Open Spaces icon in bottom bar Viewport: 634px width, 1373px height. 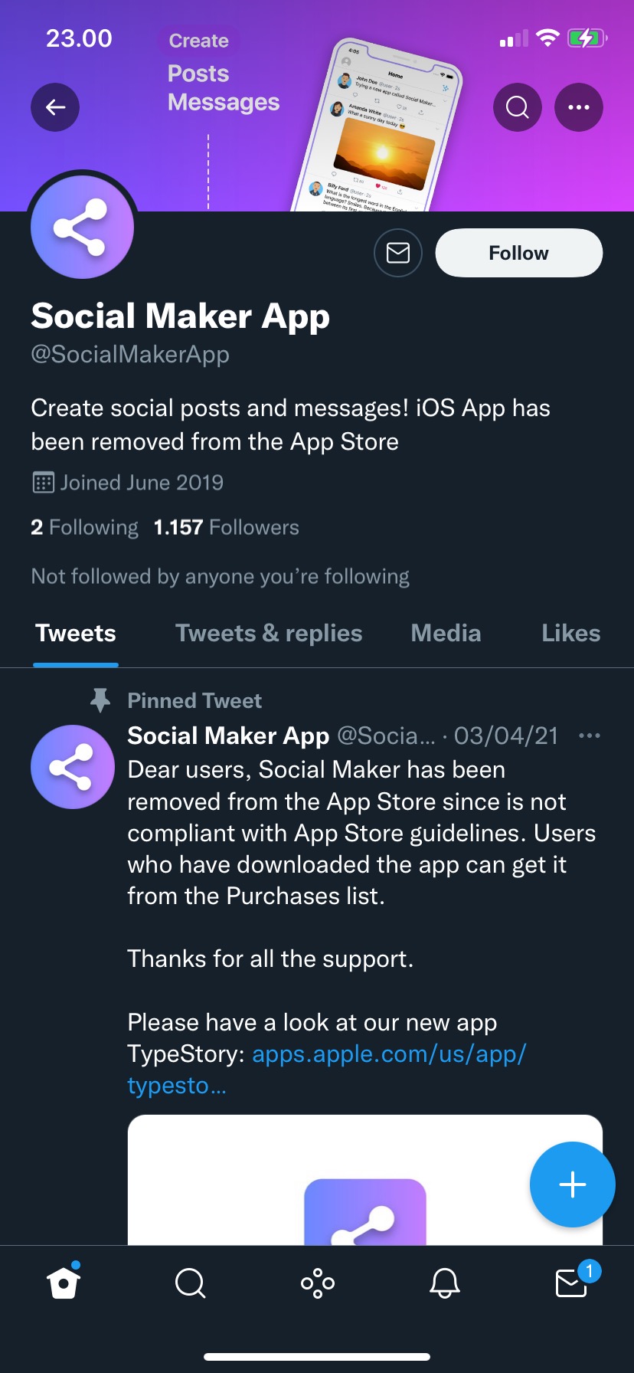[317, 1283]
